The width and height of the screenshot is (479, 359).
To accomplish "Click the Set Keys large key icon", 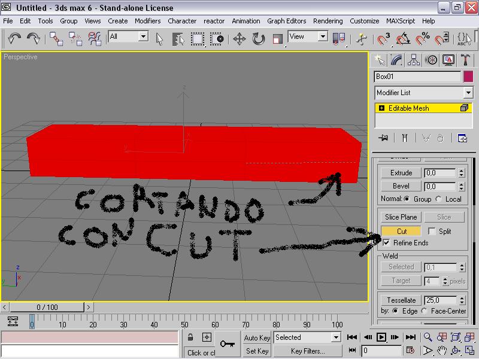I will pyautogui.click(x=228, y=344).
